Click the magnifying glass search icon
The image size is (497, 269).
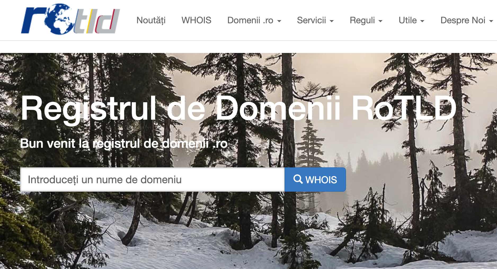[x=298, y=179]
